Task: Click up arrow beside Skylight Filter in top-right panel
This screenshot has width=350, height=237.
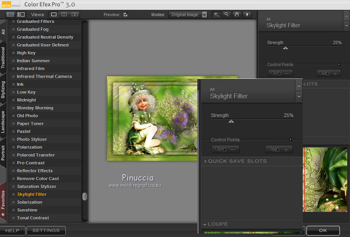Action: click(x=346, y=16)
